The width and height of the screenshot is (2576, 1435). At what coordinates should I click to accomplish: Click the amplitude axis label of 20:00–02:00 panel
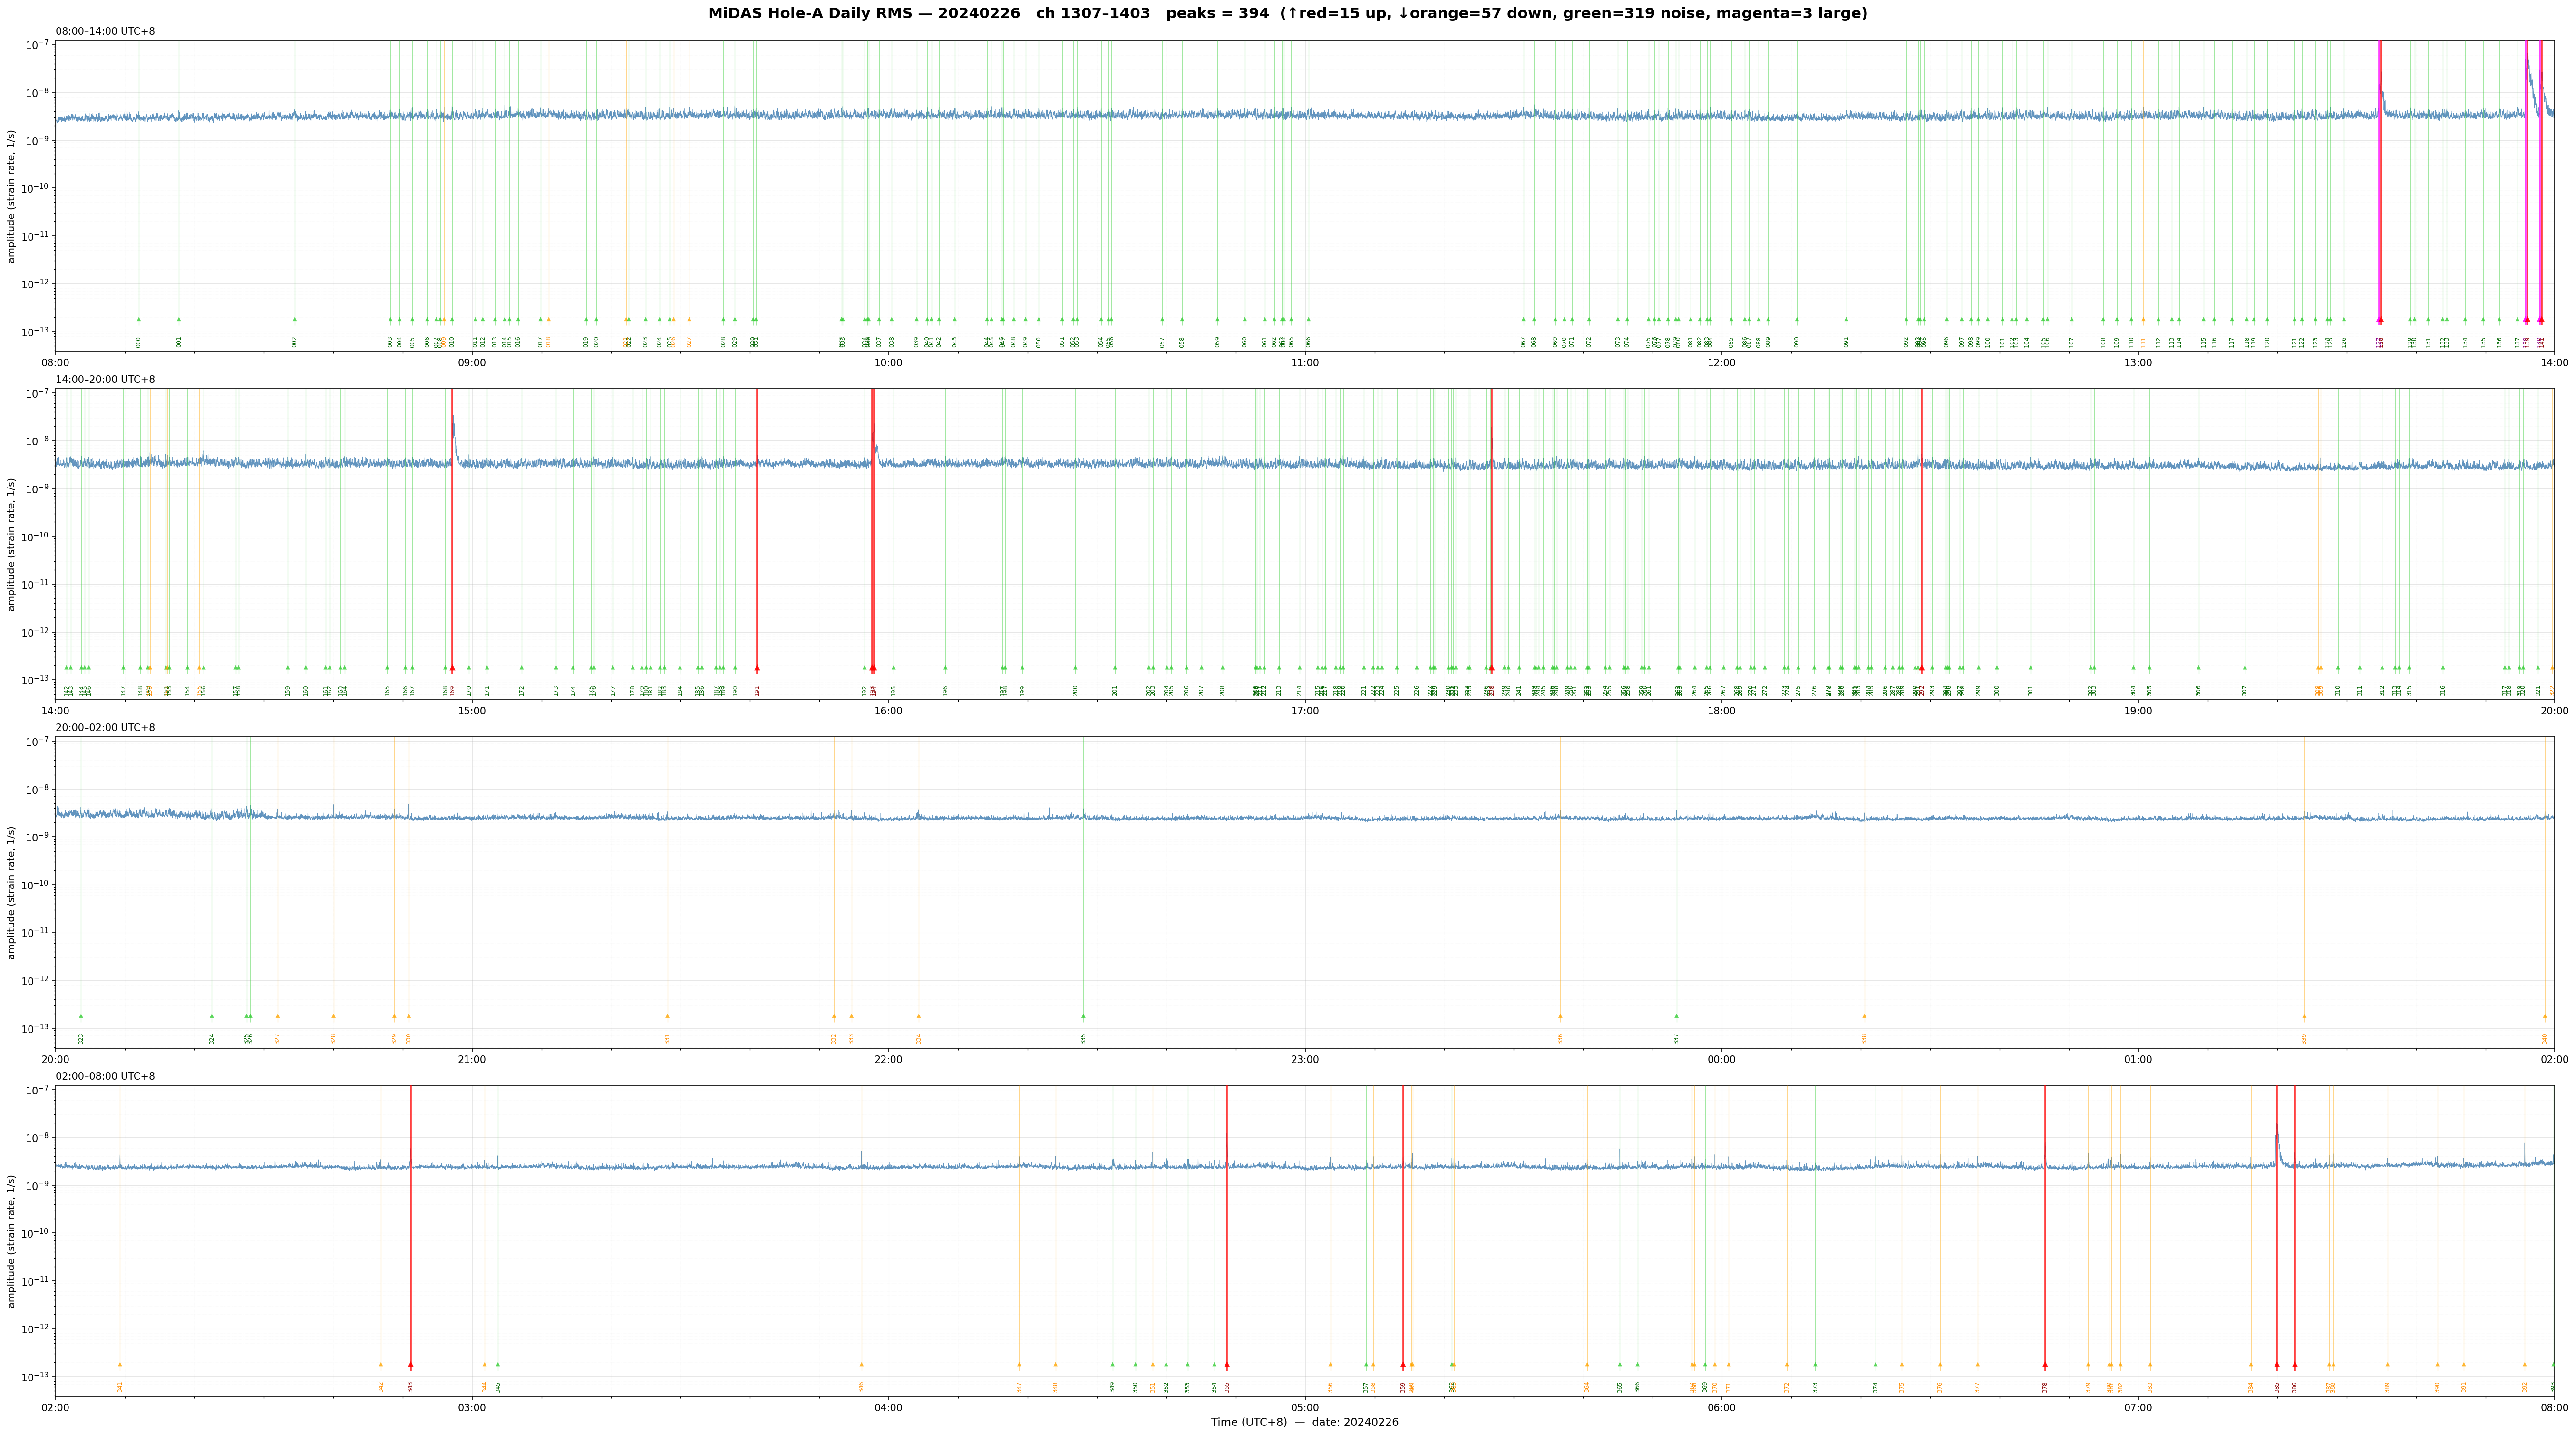click(12, 892)
